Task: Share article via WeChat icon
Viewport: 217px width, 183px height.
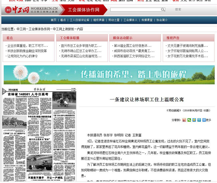Action: (189, 120)
